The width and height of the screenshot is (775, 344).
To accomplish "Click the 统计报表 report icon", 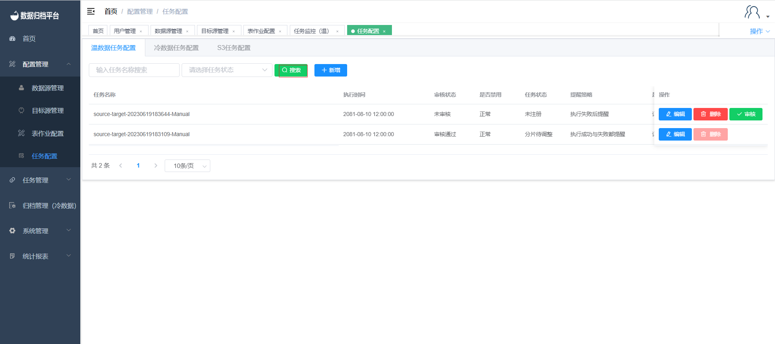I will point(13,256).
